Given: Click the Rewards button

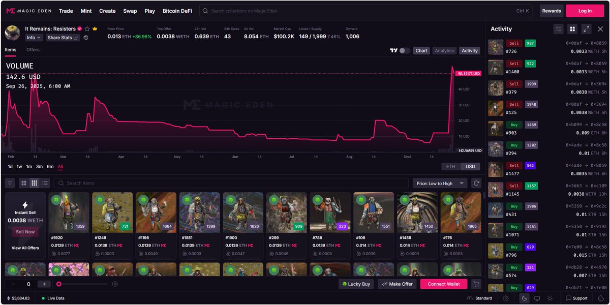Looking at the screenshot, I should tap(552, 11).
